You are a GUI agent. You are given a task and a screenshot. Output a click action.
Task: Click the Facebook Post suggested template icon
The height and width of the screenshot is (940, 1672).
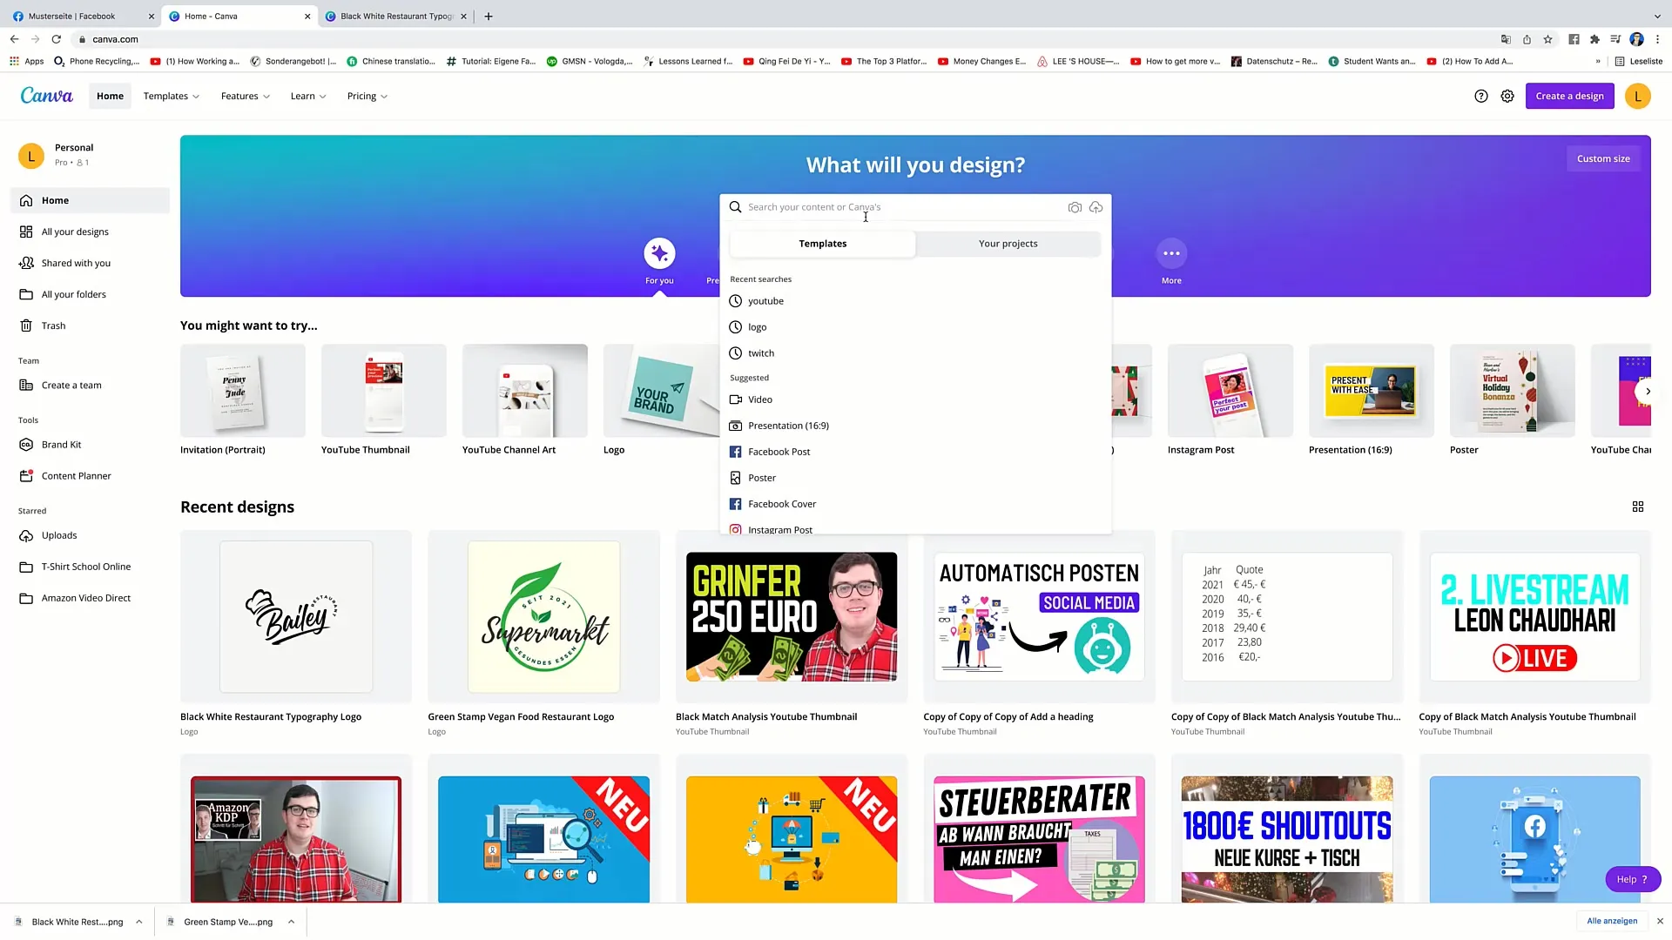[x=736, y=451]
